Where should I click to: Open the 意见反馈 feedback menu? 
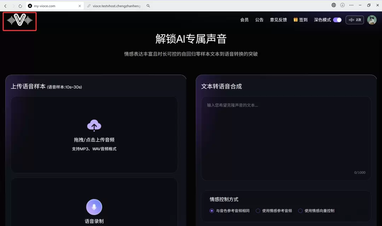[278, 20]
